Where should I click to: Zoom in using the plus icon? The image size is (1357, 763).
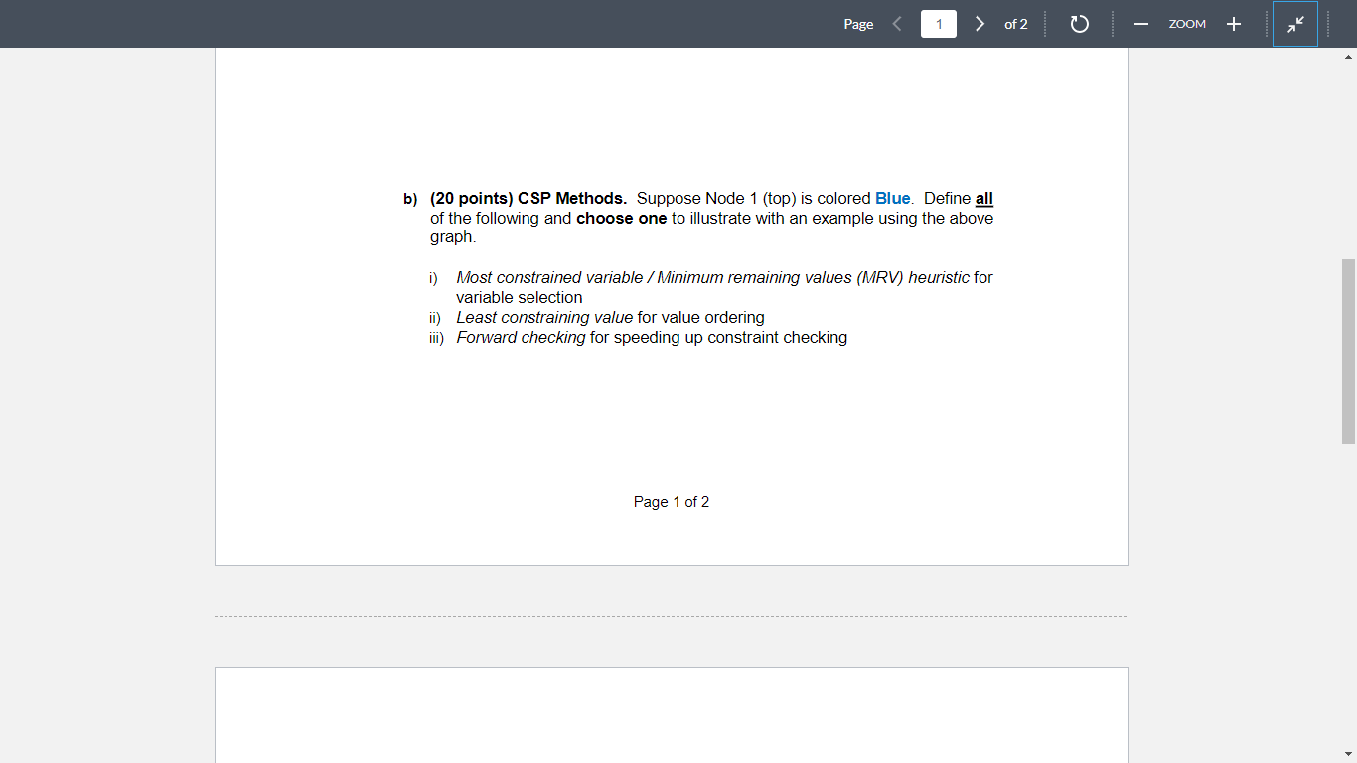1233,24
